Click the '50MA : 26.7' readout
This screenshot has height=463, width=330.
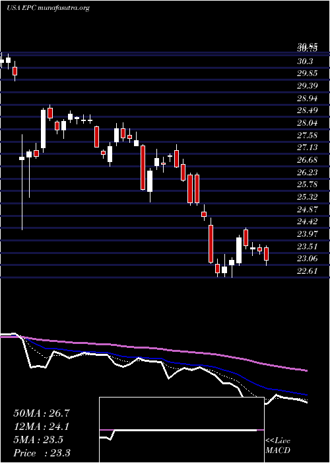tap(42, 413)
